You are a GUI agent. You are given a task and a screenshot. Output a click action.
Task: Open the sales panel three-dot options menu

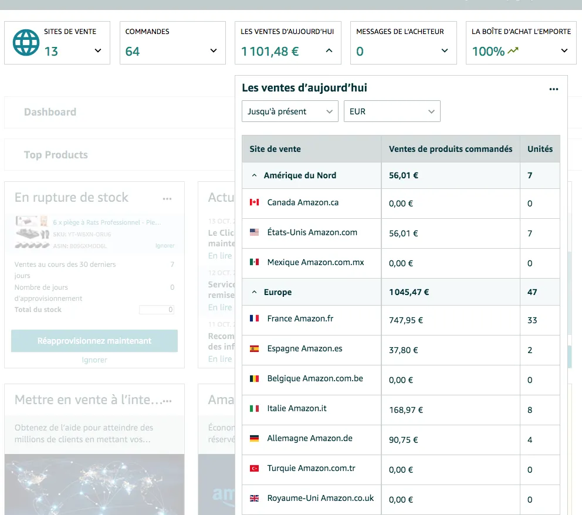[554, 89]
